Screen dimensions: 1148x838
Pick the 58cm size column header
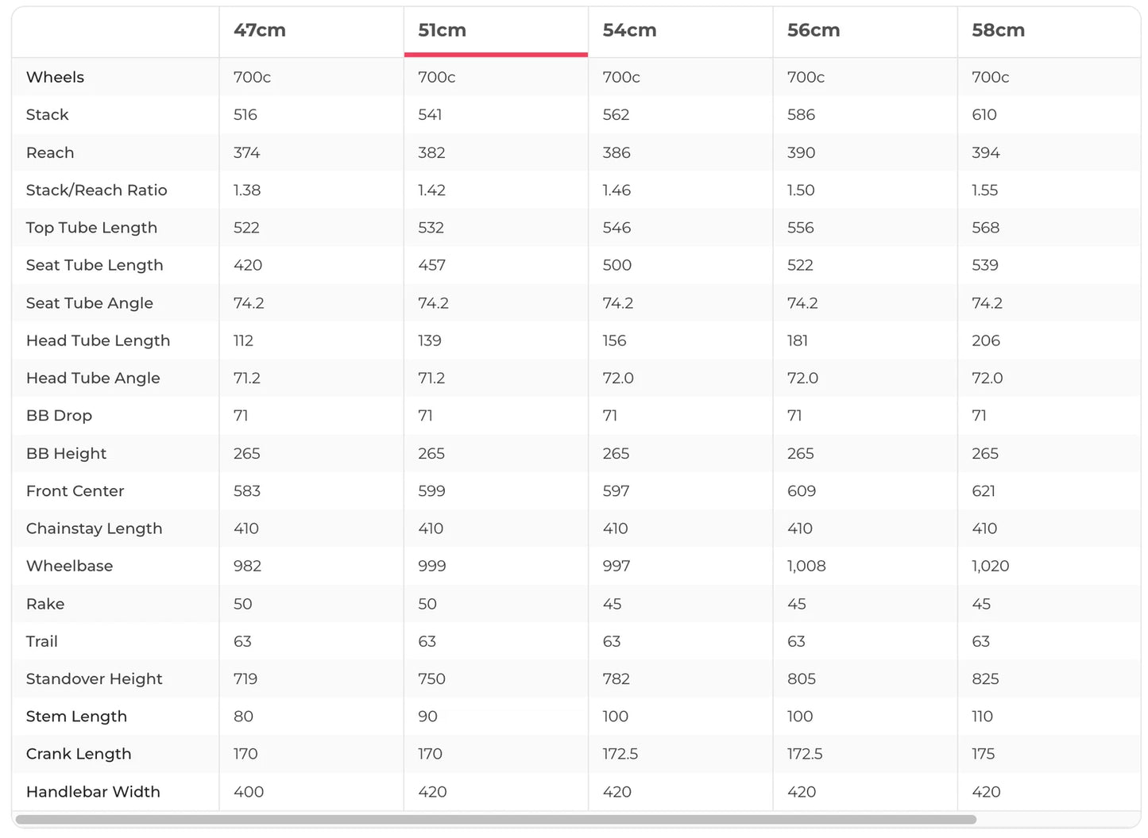click(998, 31)
